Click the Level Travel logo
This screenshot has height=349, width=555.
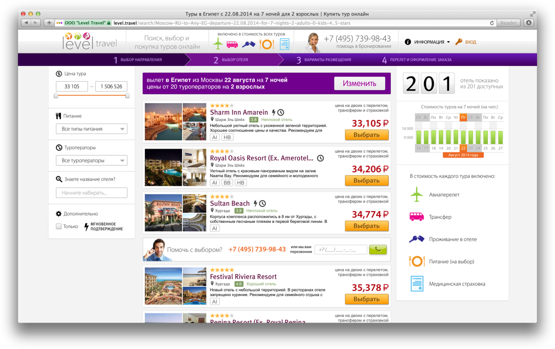coord(90,41)
